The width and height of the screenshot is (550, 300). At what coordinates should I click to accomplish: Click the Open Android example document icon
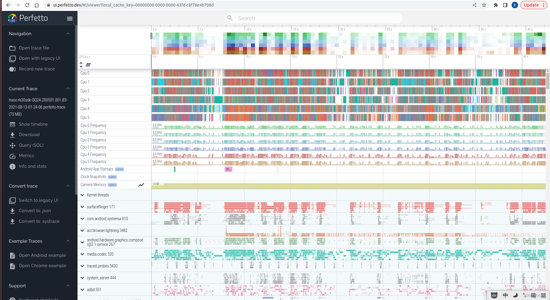click(x=12, y=256)
